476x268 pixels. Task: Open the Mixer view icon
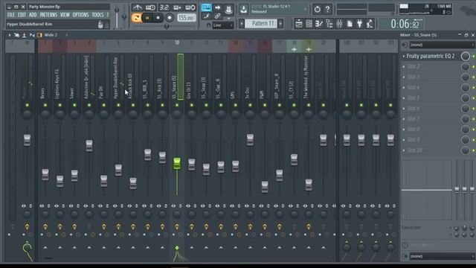(339, 24)
